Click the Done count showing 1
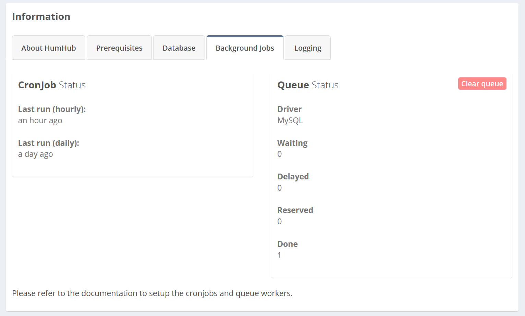The width and height of the screenshot is (525, 316). tap(279, 255)
